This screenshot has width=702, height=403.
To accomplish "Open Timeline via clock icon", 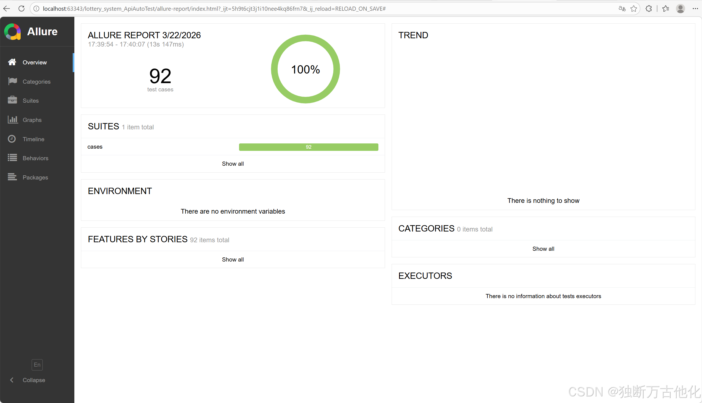I will click(12, 139).
